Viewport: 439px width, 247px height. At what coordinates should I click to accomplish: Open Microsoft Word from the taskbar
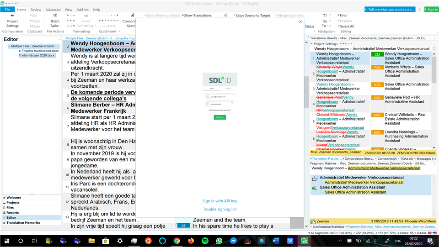tap(276, 241)
